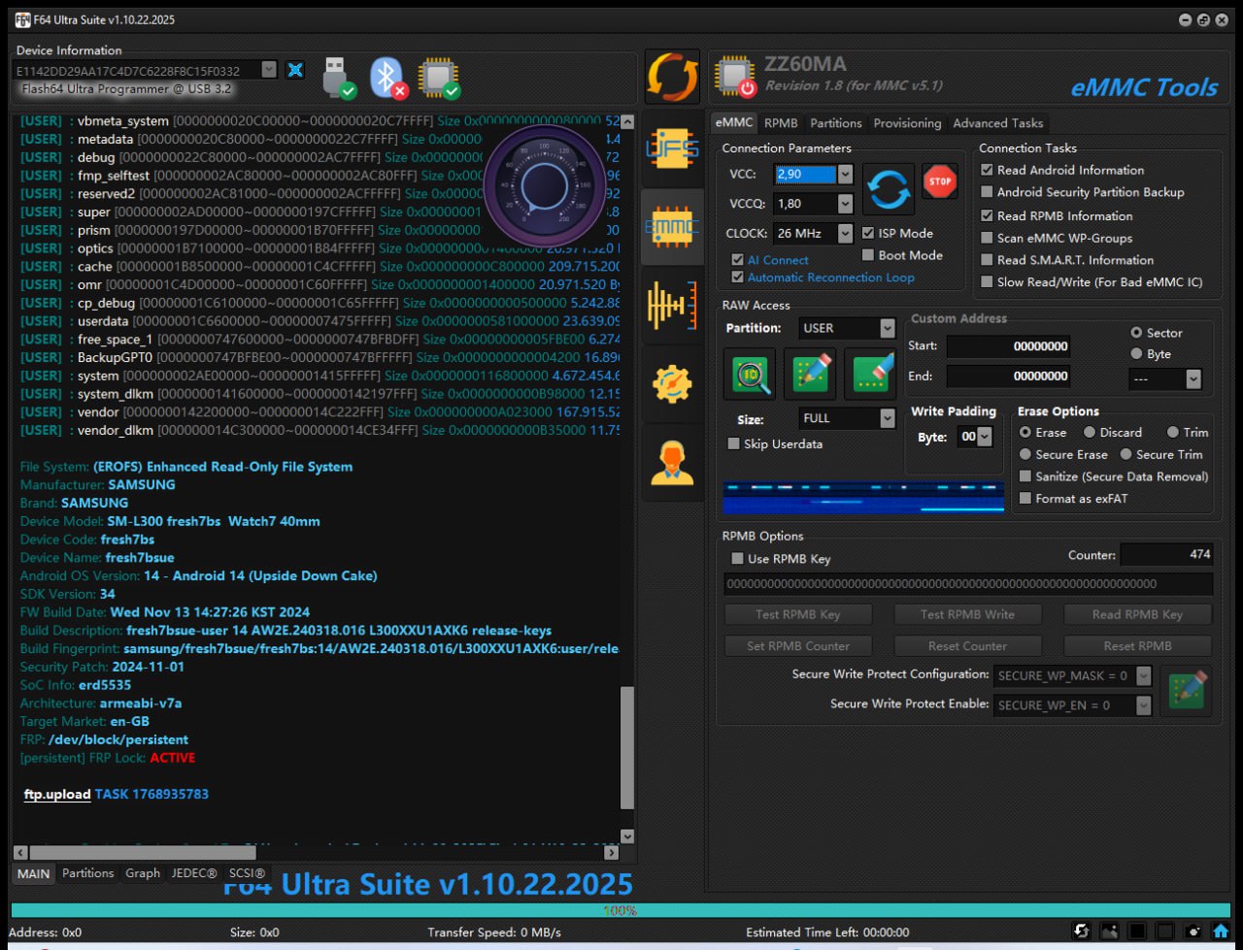Select the Secure Erase radio option
This screenshot has width=1243, height=950.
click(1025, 454)
